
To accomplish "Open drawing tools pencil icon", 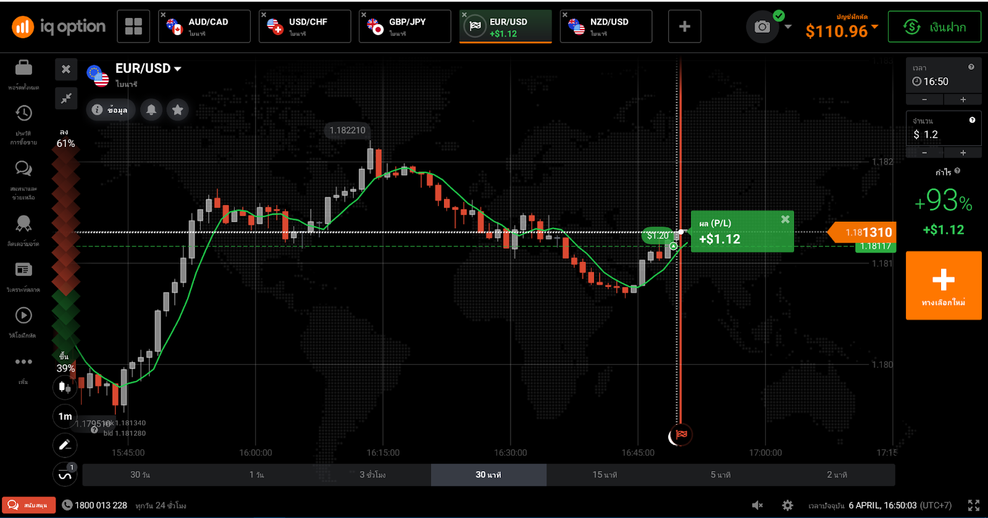I will [x=65, y=445].
